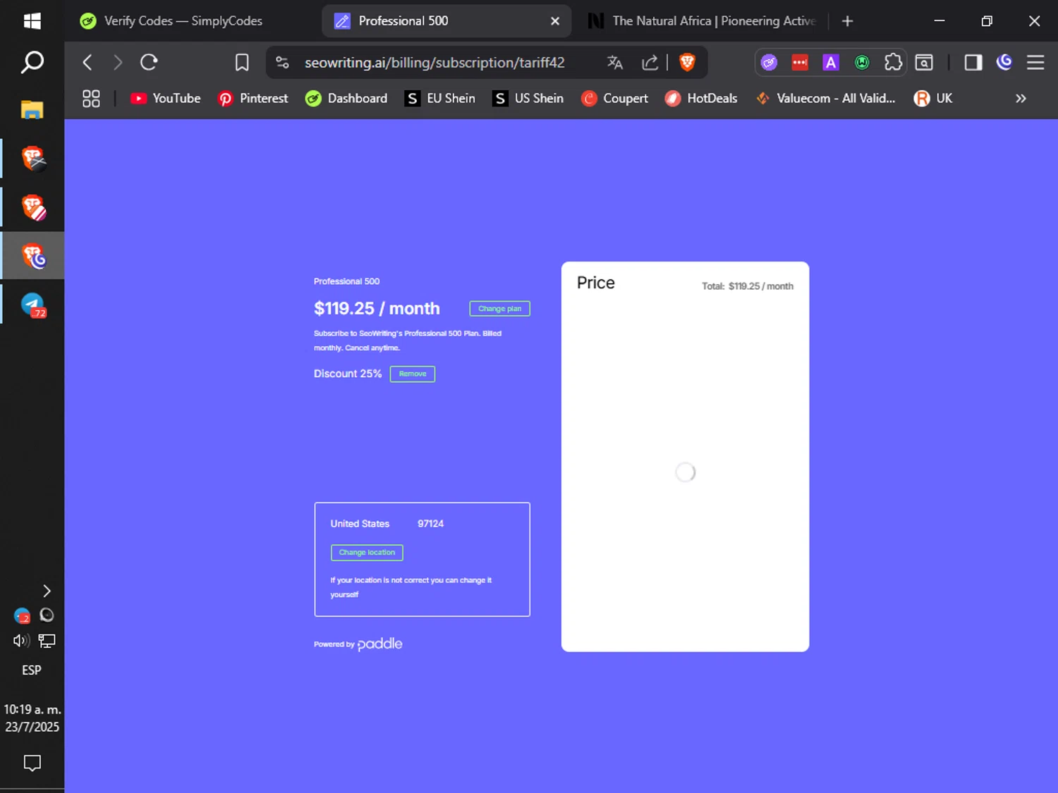Viewport: 1058px width, 793px height.
Task: Translate this page icon
Action: tap(615, 63)
